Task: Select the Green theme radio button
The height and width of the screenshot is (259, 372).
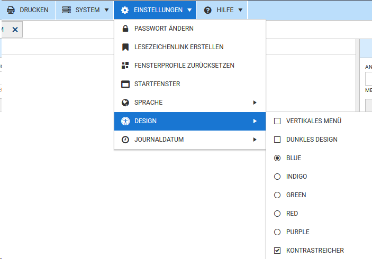Action: (x=277, y=195)
